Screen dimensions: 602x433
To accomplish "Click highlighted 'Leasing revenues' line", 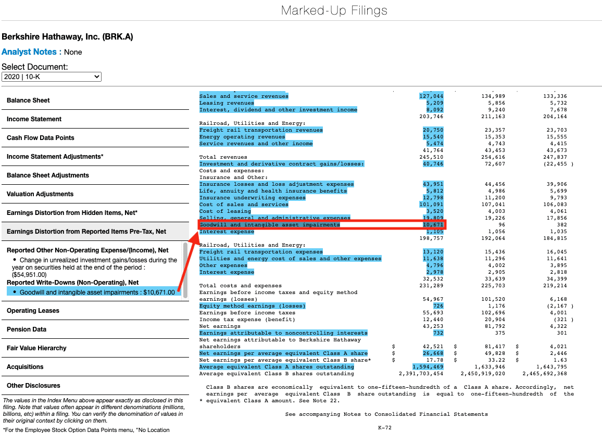I will tap(227, 103).
